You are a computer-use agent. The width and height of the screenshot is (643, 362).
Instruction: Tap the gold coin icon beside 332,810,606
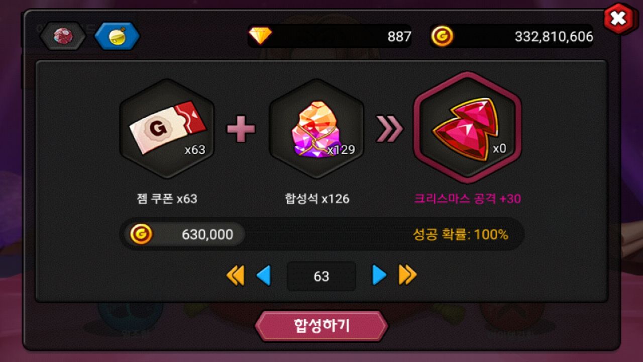coord(442,36)
